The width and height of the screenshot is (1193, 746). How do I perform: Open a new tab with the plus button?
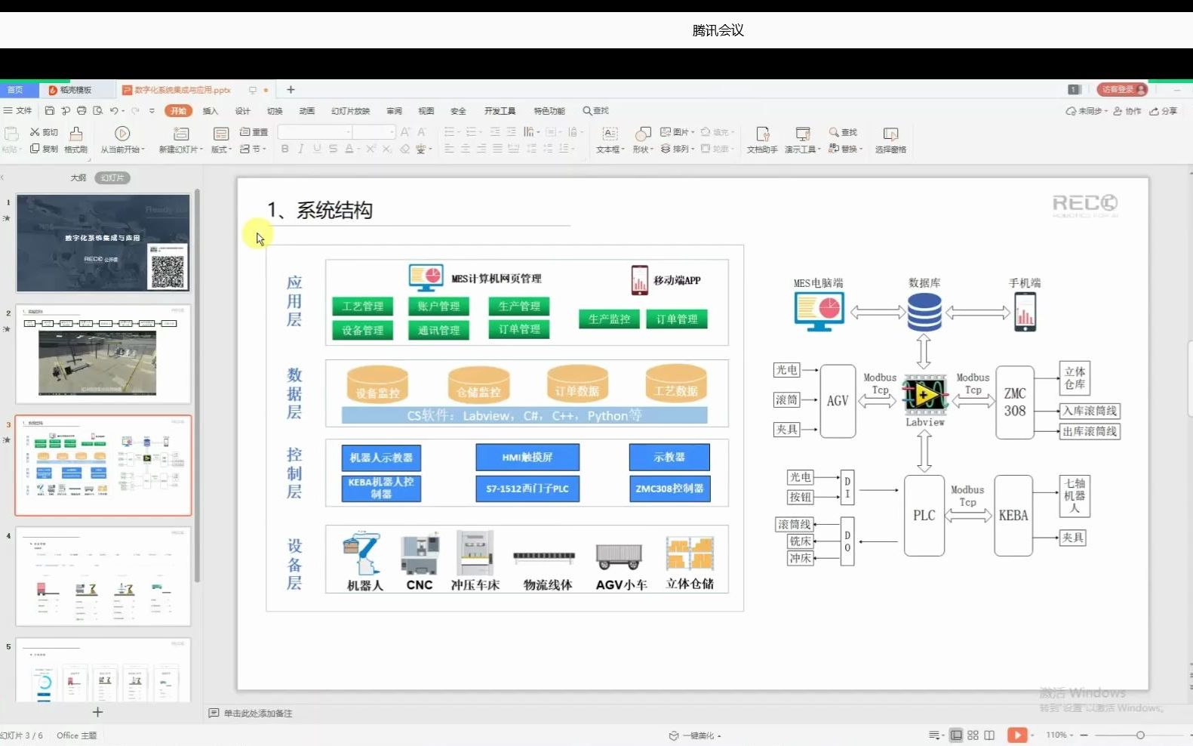pyautogui.click(x=291, y=90)
